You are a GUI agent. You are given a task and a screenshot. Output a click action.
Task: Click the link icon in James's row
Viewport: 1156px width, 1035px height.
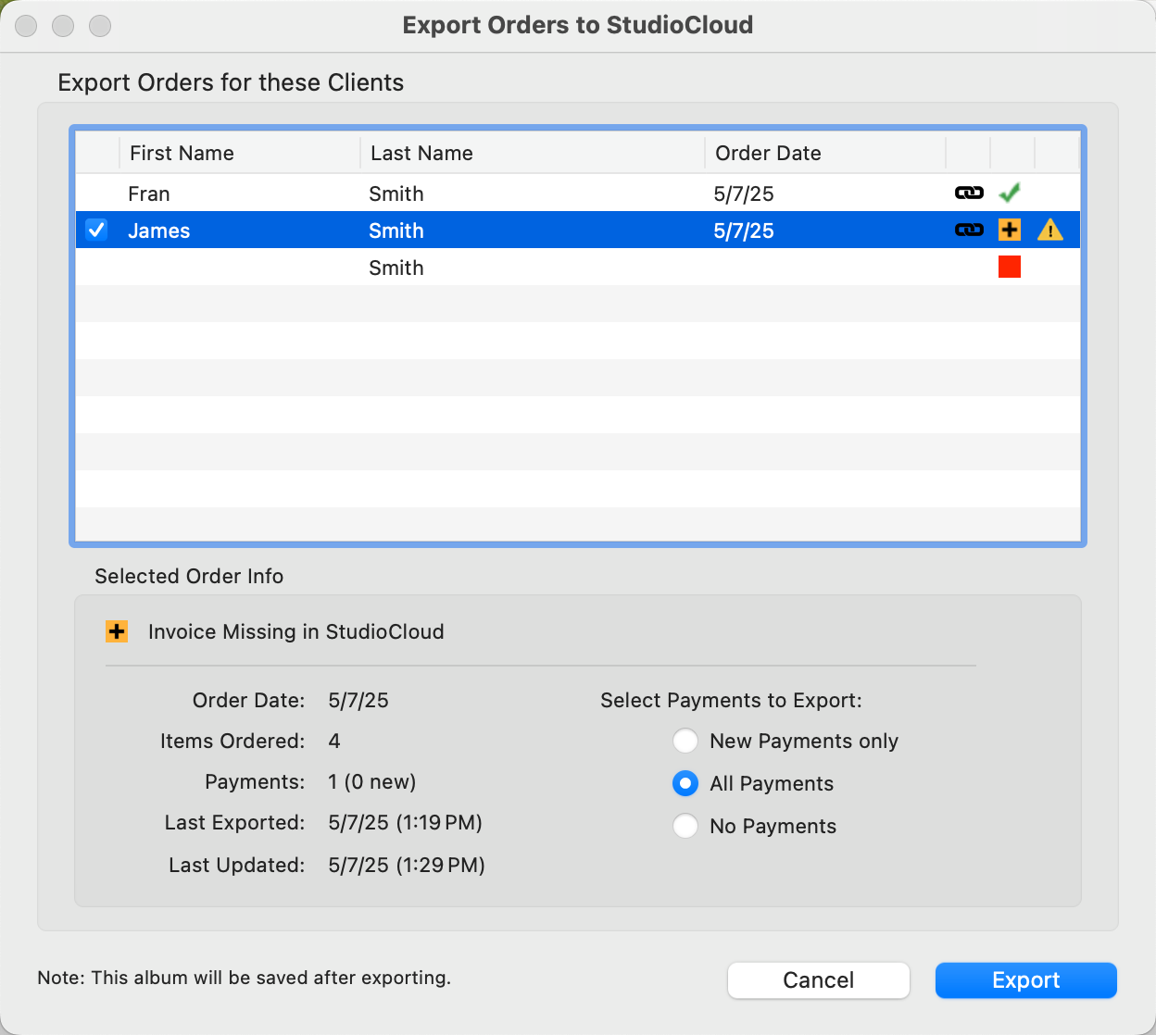click(x=969, y=230)
